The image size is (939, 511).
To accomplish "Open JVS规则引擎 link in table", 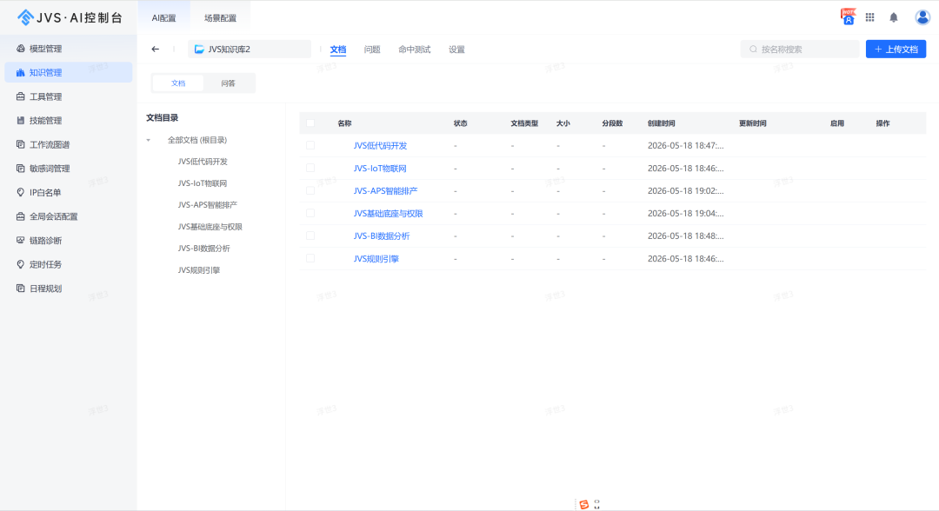I will [376, 258].
